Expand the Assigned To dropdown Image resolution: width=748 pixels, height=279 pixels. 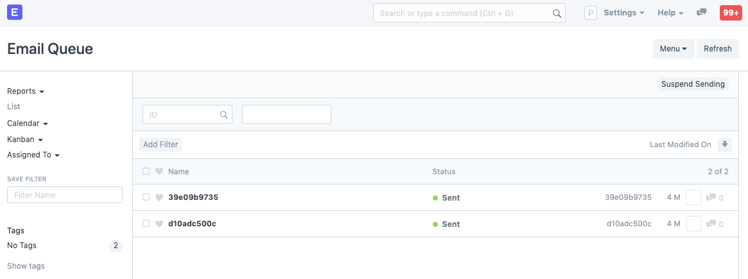(33, 155)
